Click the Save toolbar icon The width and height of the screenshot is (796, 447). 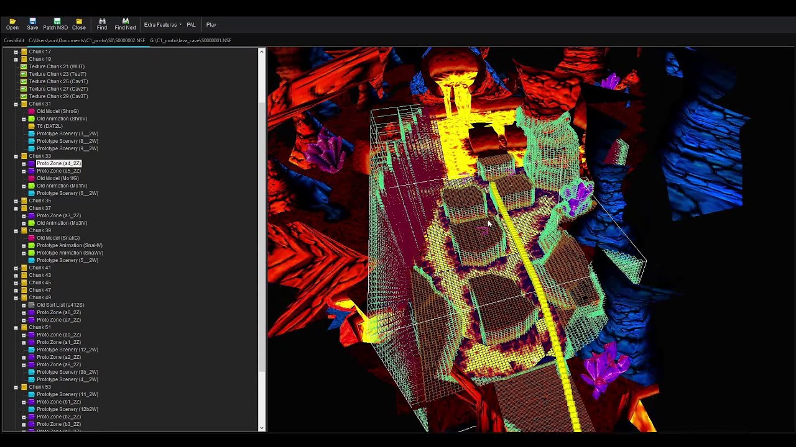click(32, 24)
